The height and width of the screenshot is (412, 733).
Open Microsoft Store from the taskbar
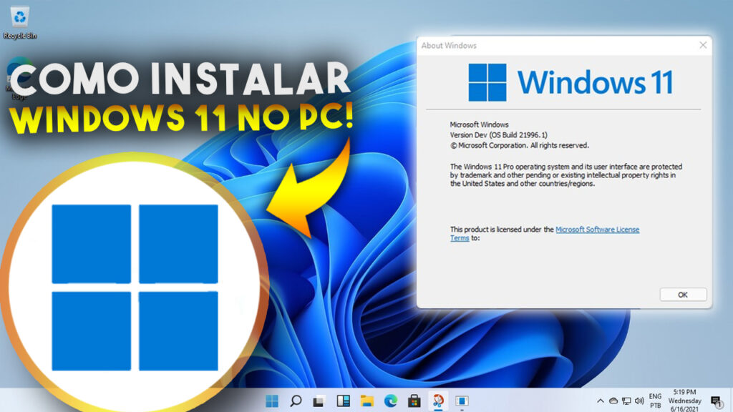(414, 401)
